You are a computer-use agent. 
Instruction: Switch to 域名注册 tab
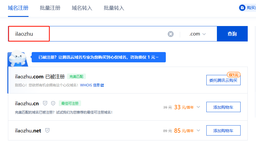coord(18,8)
